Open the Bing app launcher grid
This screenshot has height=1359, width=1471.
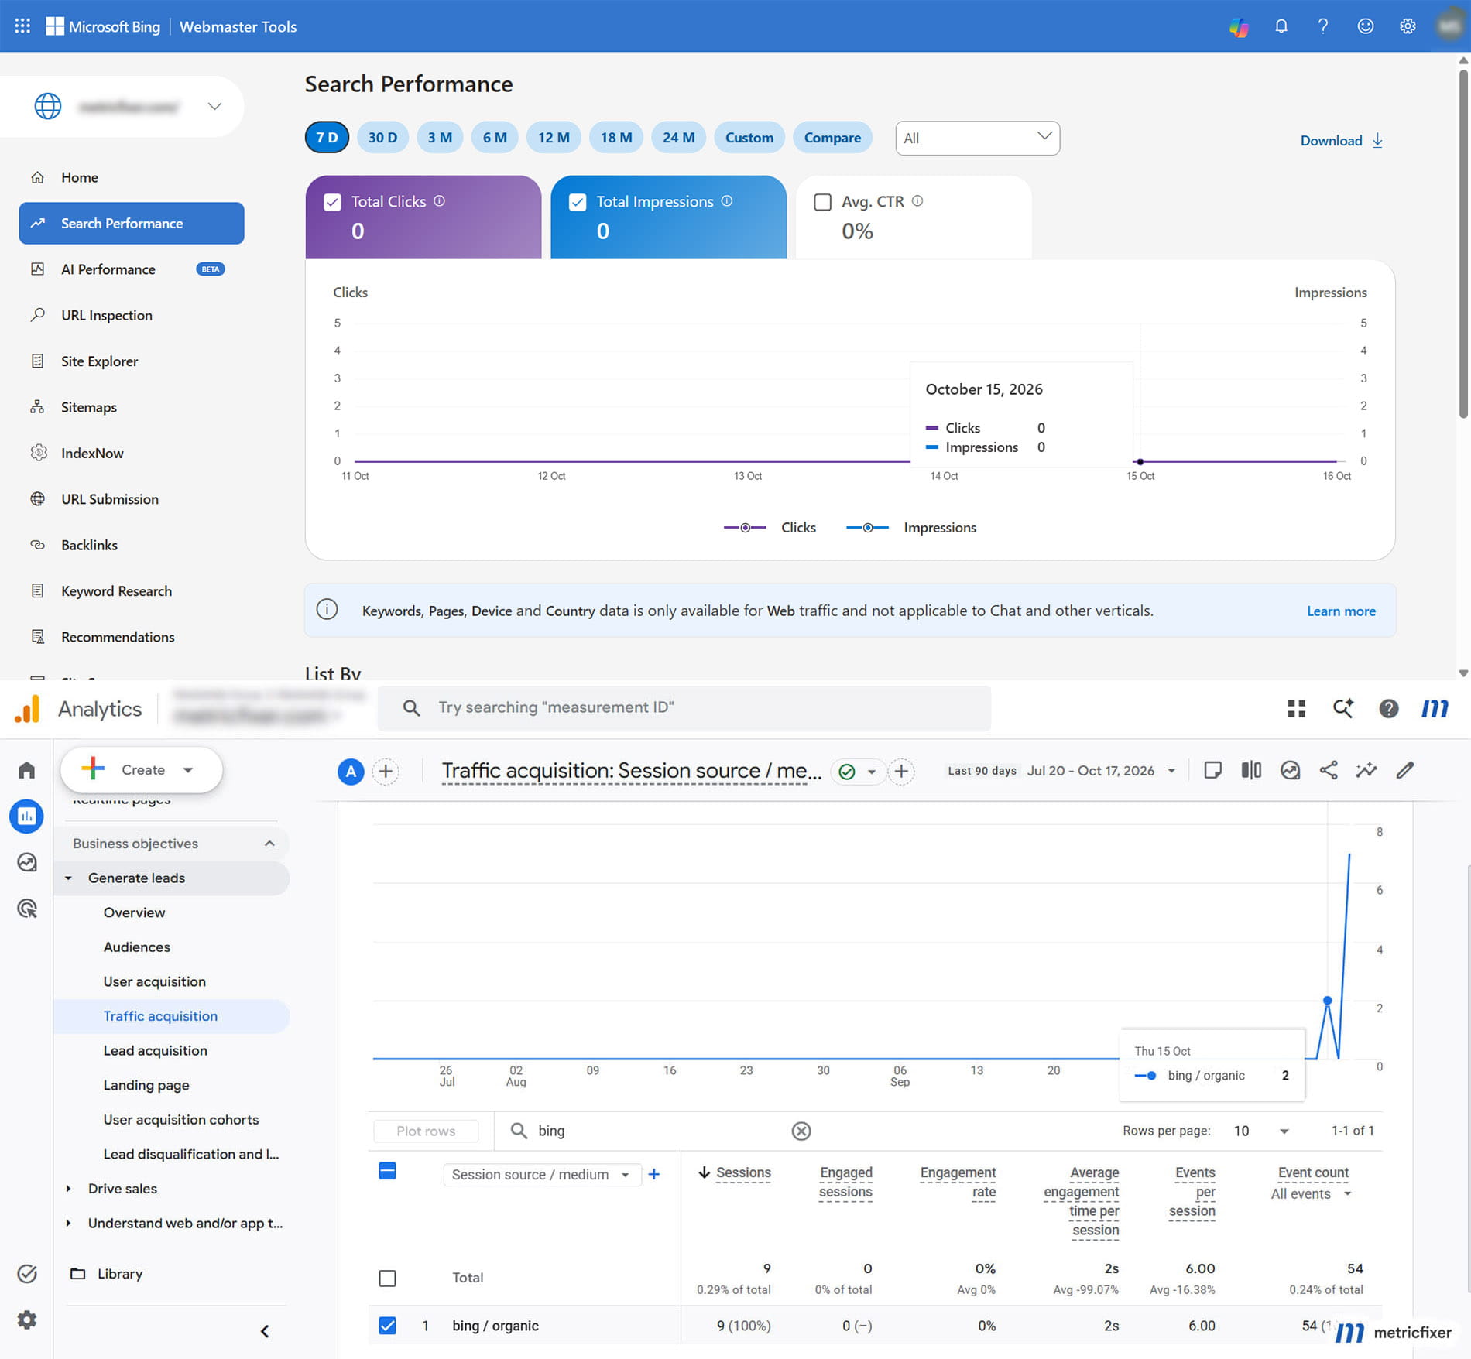tap(22, 26)
